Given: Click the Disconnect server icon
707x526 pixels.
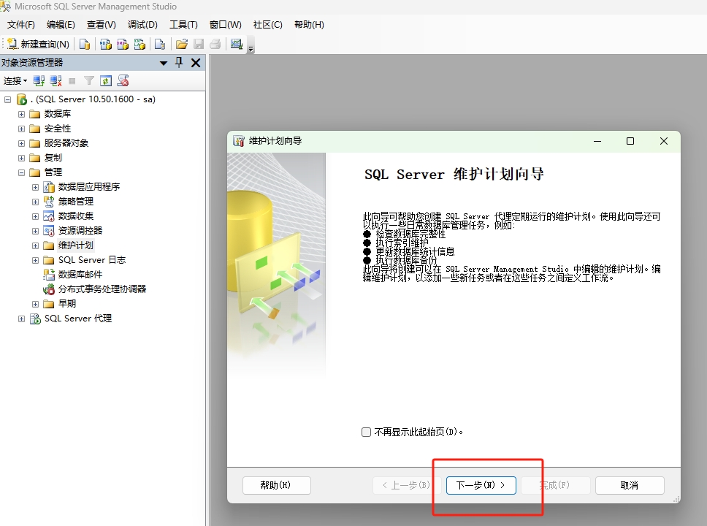Looking at the screenshot, I should tap(56, 81).
